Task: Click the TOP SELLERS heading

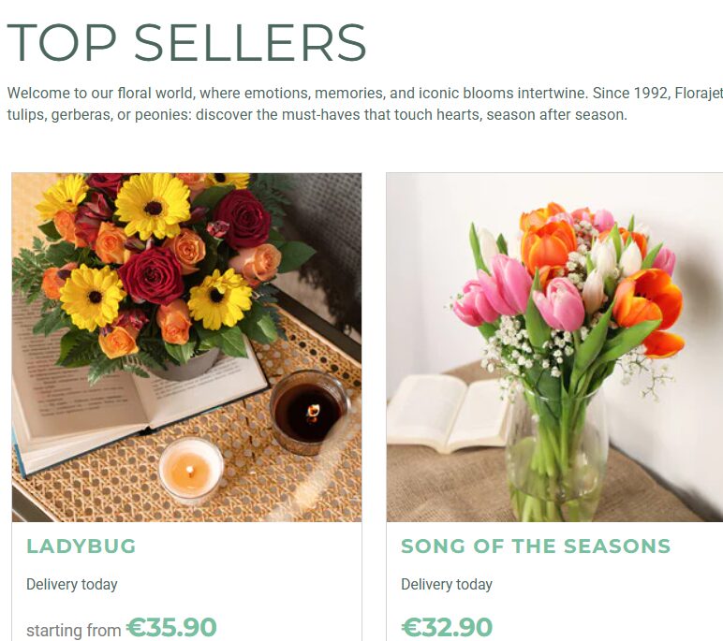Action: coord(186,43)
